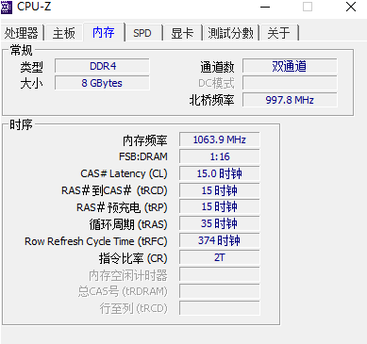Click the 常规 group heading

pos(21,50)
